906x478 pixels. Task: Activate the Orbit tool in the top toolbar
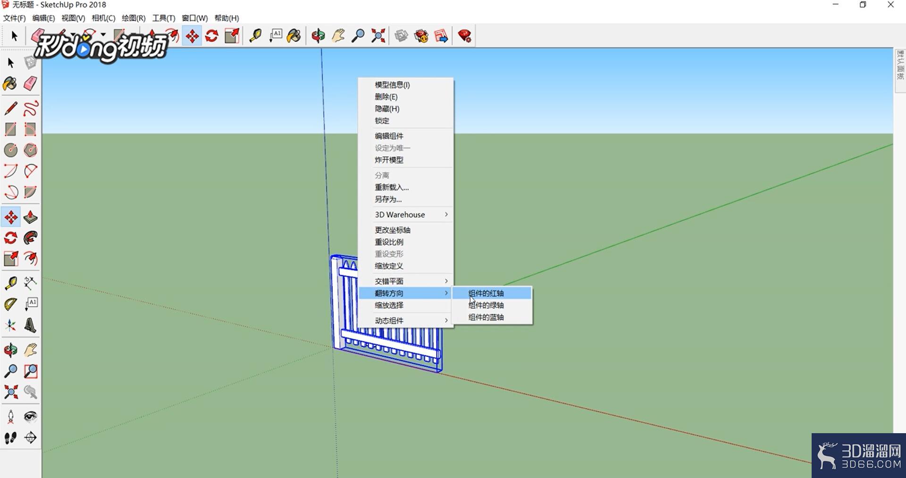pos(318,36)
